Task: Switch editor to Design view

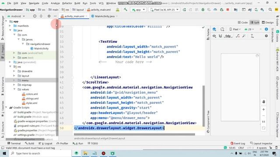Action: click(x=267, y=22)
